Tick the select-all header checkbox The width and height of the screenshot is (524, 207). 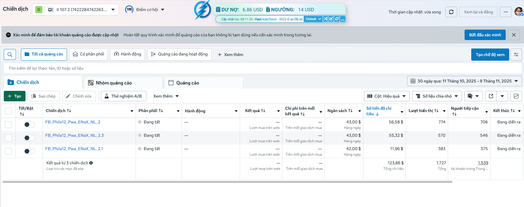click(x=8, y=111)
